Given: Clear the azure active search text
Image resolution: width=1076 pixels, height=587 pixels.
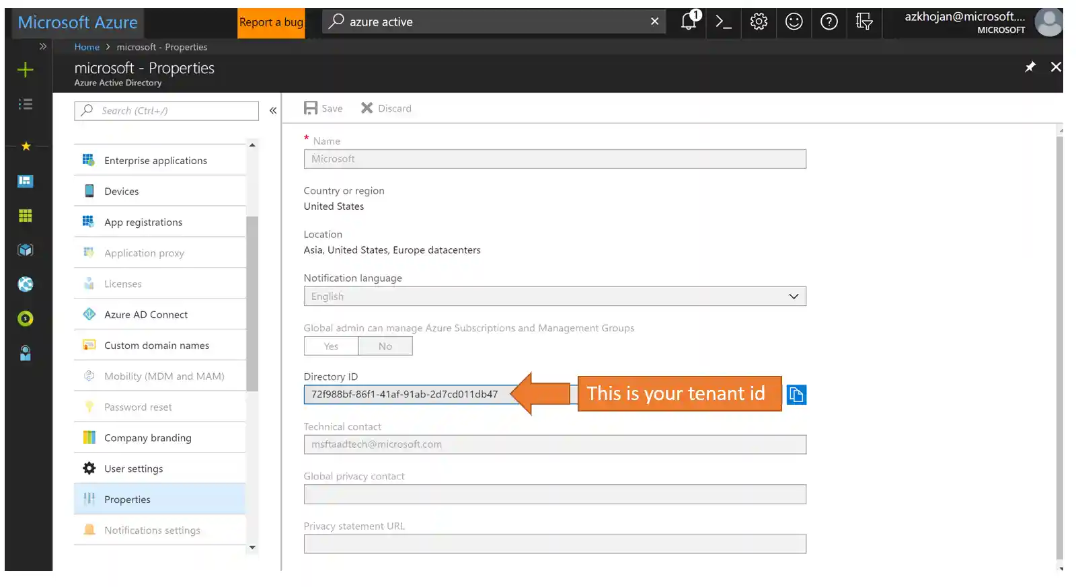Looking at the screenshot, I should click(x=654, y=22).
